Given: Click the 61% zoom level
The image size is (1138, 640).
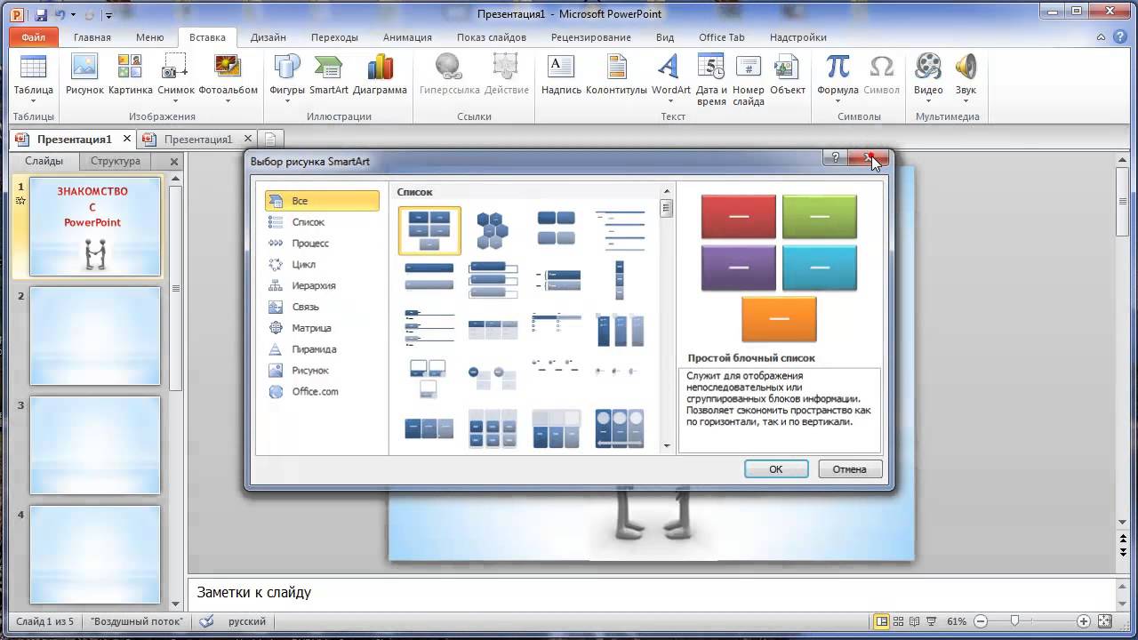Looking at the screenshot, I should coord(957,621).
